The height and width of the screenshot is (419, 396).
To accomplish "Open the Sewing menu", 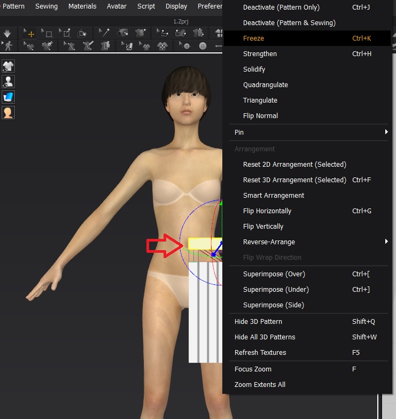I will pyautogui.click(x=46, y=6).
